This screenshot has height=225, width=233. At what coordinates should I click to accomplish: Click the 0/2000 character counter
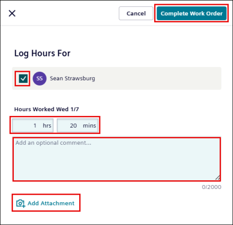[211, 187]
